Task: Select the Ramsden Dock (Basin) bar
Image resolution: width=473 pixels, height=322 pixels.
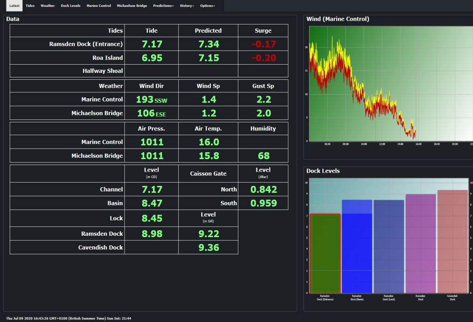Action: click(356, 244)
